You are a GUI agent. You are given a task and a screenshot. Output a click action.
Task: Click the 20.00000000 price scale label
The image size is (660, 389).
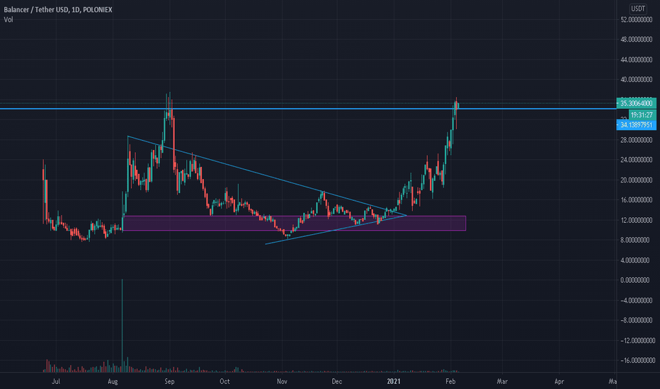(636, 180)
